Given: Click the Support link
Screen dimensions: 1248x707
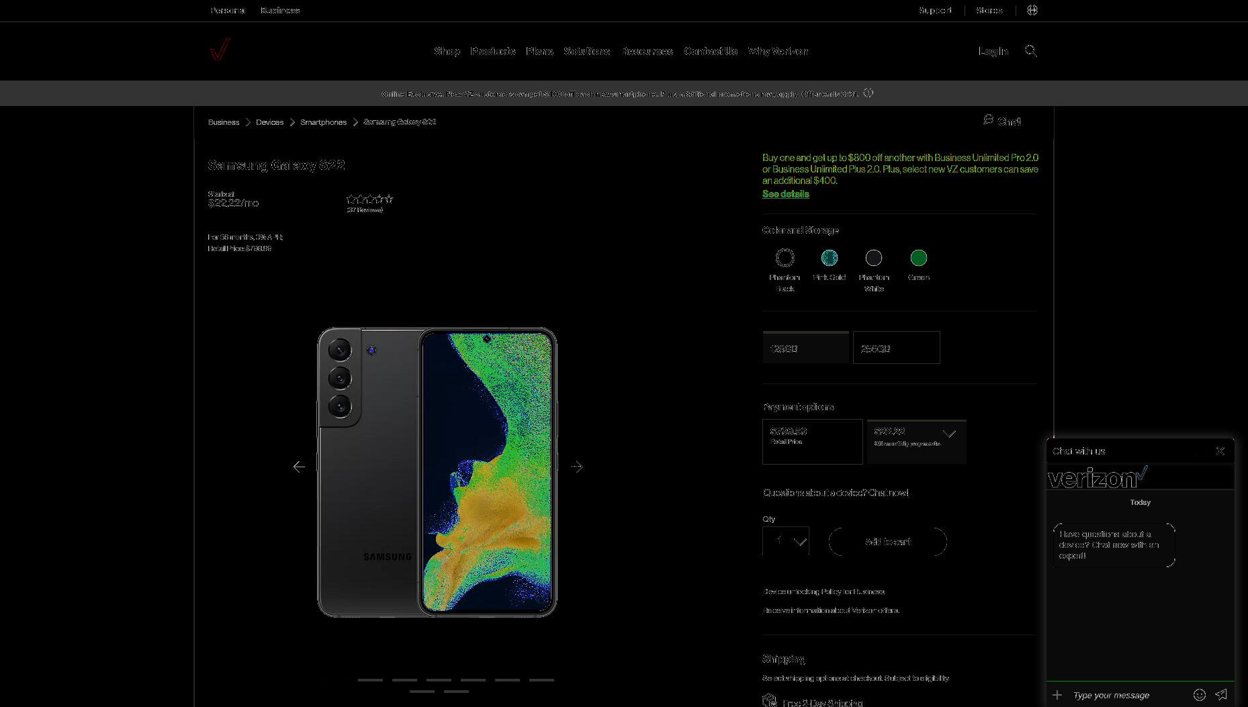Looking at the screenshot, I should [935, 10].
